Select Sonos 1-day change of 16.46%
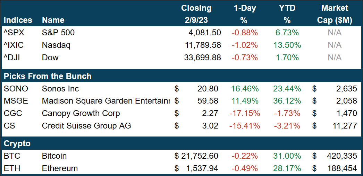Screen dimensions: 363x176 tap(245, 89)
